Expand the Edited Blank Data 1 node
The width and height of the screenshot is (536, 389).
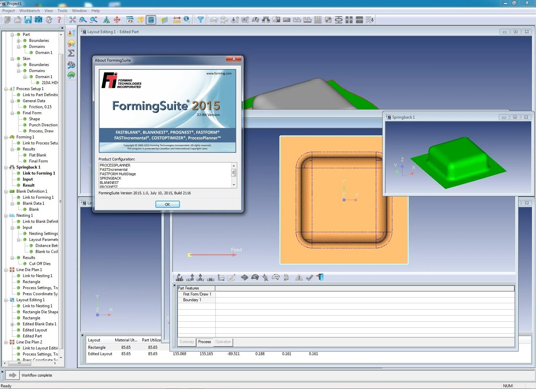(12, 324)
